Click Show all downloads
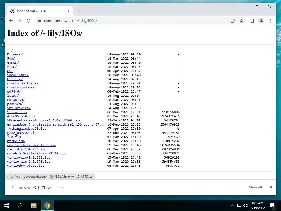Image resolution: width=281 pixels, height=211 pixels. click(255, 187)
